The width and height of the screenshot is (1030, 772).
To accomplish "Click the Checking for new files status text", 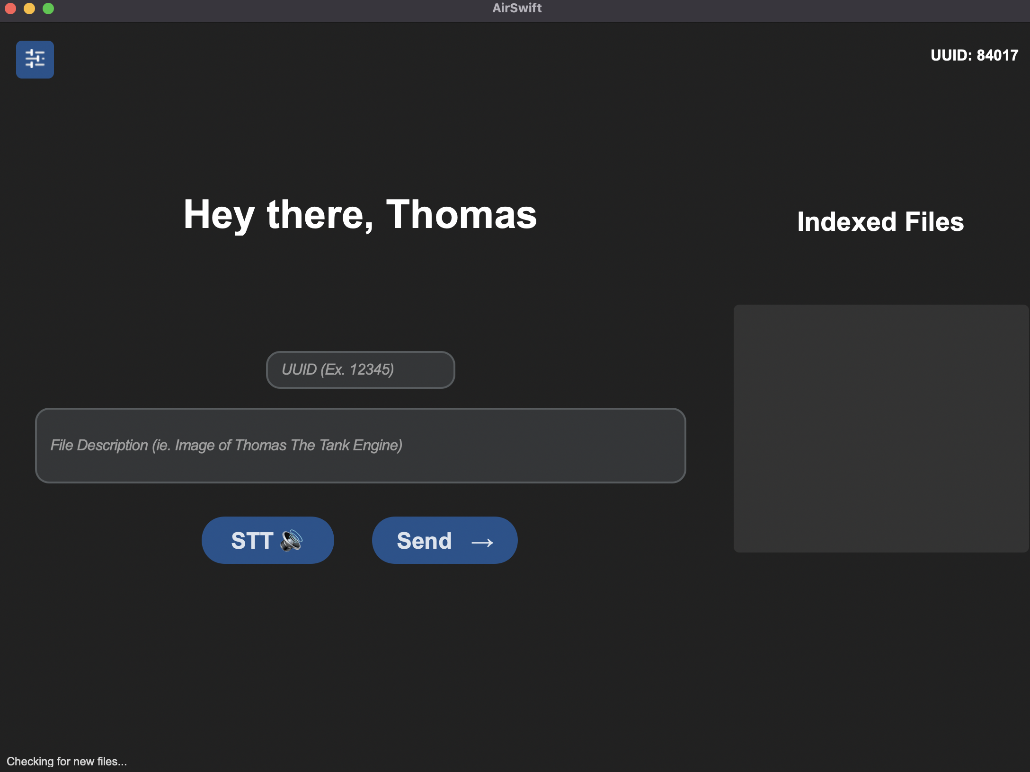I will coord(67,761).
